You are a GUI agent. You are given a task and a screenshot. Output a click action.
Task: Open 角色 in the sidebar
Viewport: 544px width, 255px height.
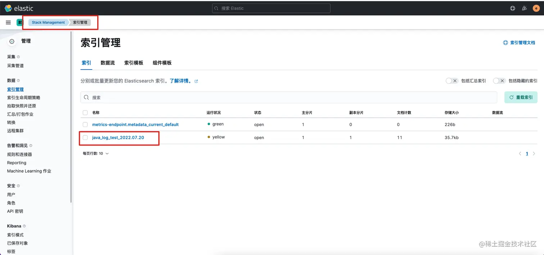[11, 203]
